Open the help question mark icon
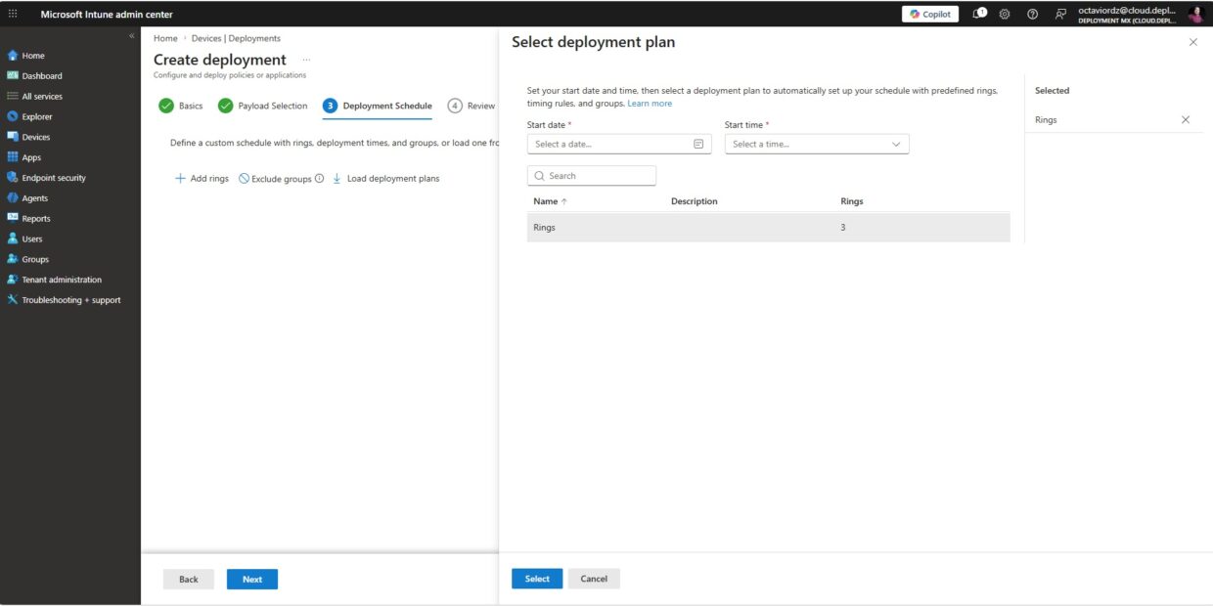 click(x=1032, y=14)
